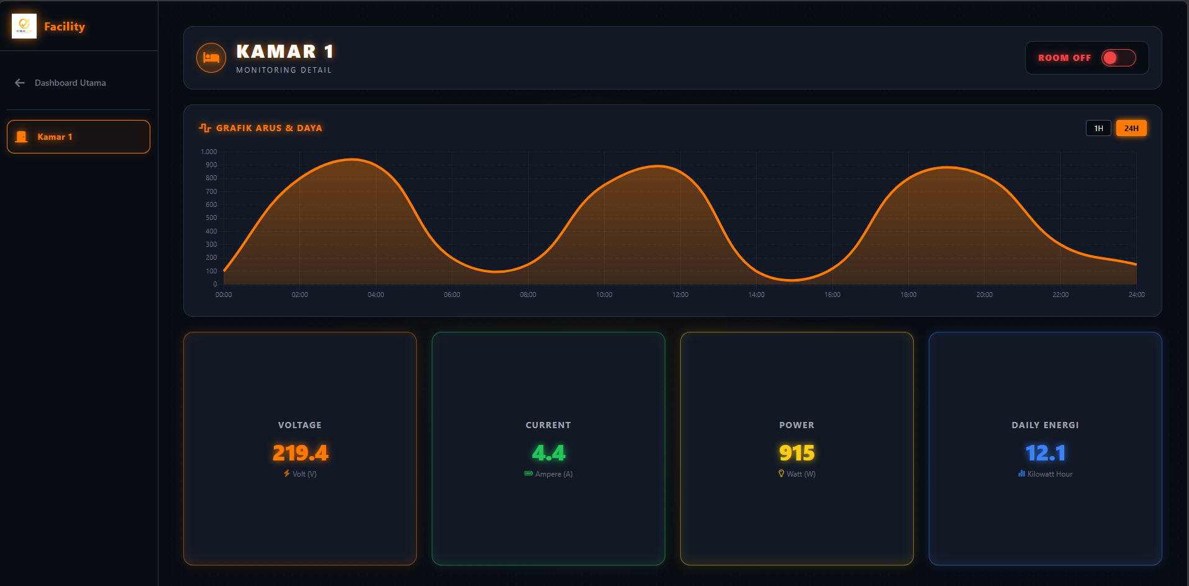Screen dimensions: 1189x586
Task: Click the Voltage 219.4 card
Action: pos(300,449)
